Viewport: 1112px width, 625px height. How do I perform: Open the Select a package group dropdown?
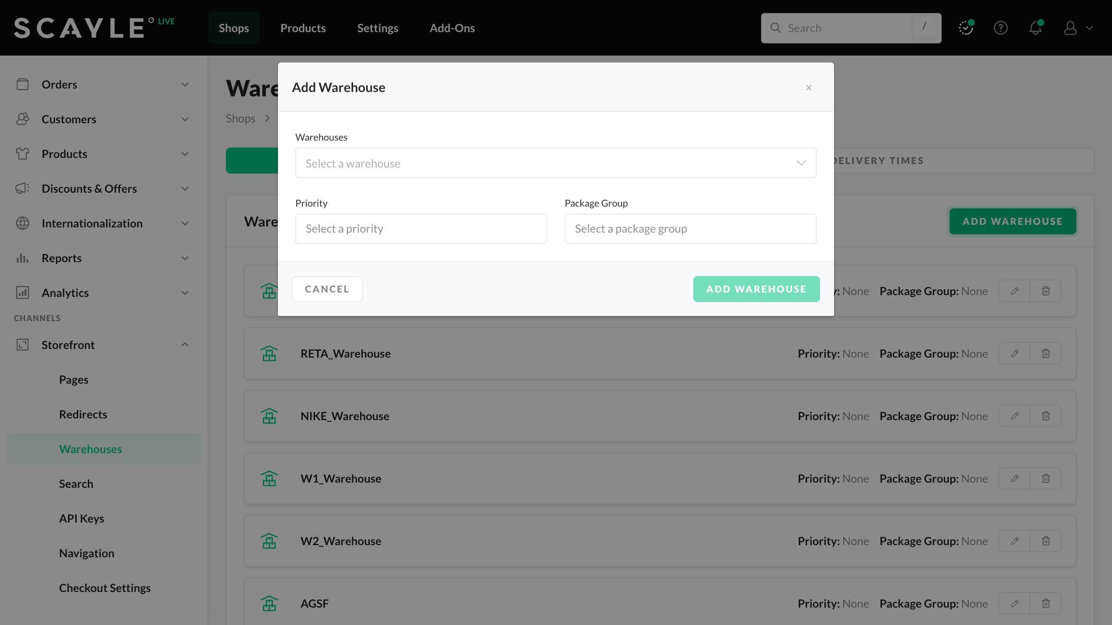690,229
